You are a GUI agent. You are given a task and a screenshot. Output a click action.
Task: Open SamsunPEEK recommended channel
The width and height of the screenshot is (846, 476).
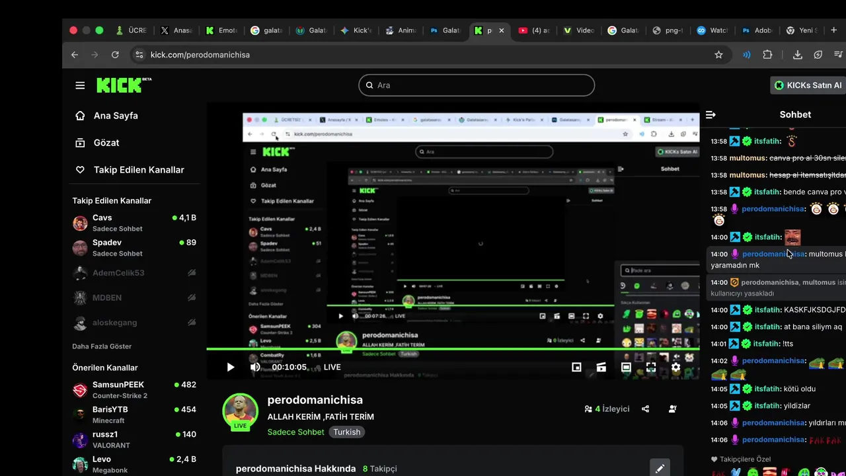(134, 390)
